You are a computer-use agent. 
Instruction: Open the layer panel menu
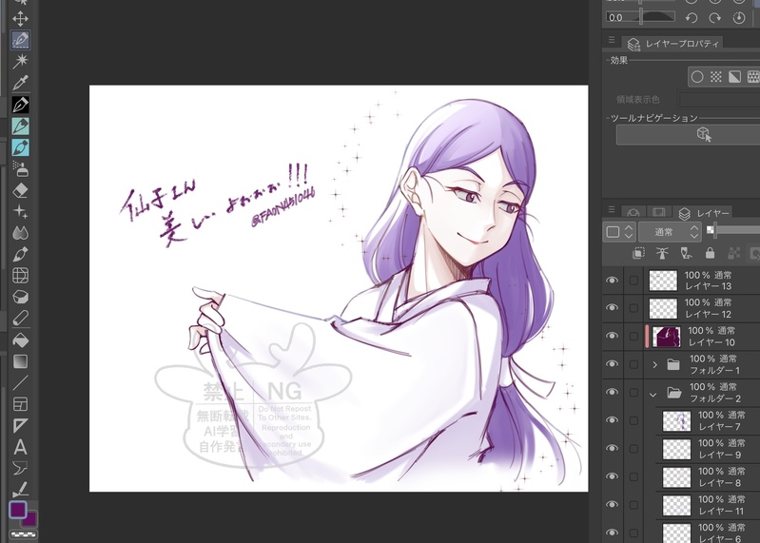[x=612, y=210]
